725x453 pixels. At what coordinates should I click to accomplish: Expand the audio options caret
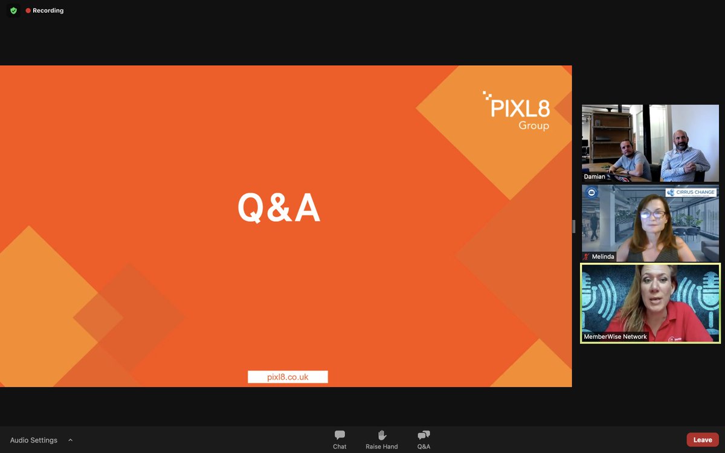click(x=70, y=440)
